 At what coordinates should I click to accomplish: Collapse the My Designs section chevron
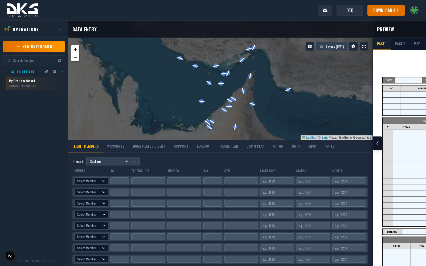coord(62,72)
